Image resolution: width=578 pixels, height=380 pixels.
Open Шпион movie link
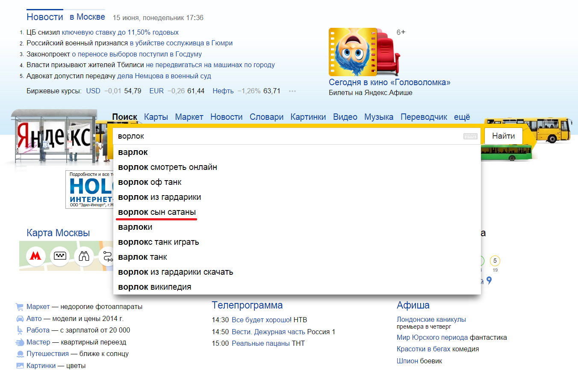click(x=407, y=361)
